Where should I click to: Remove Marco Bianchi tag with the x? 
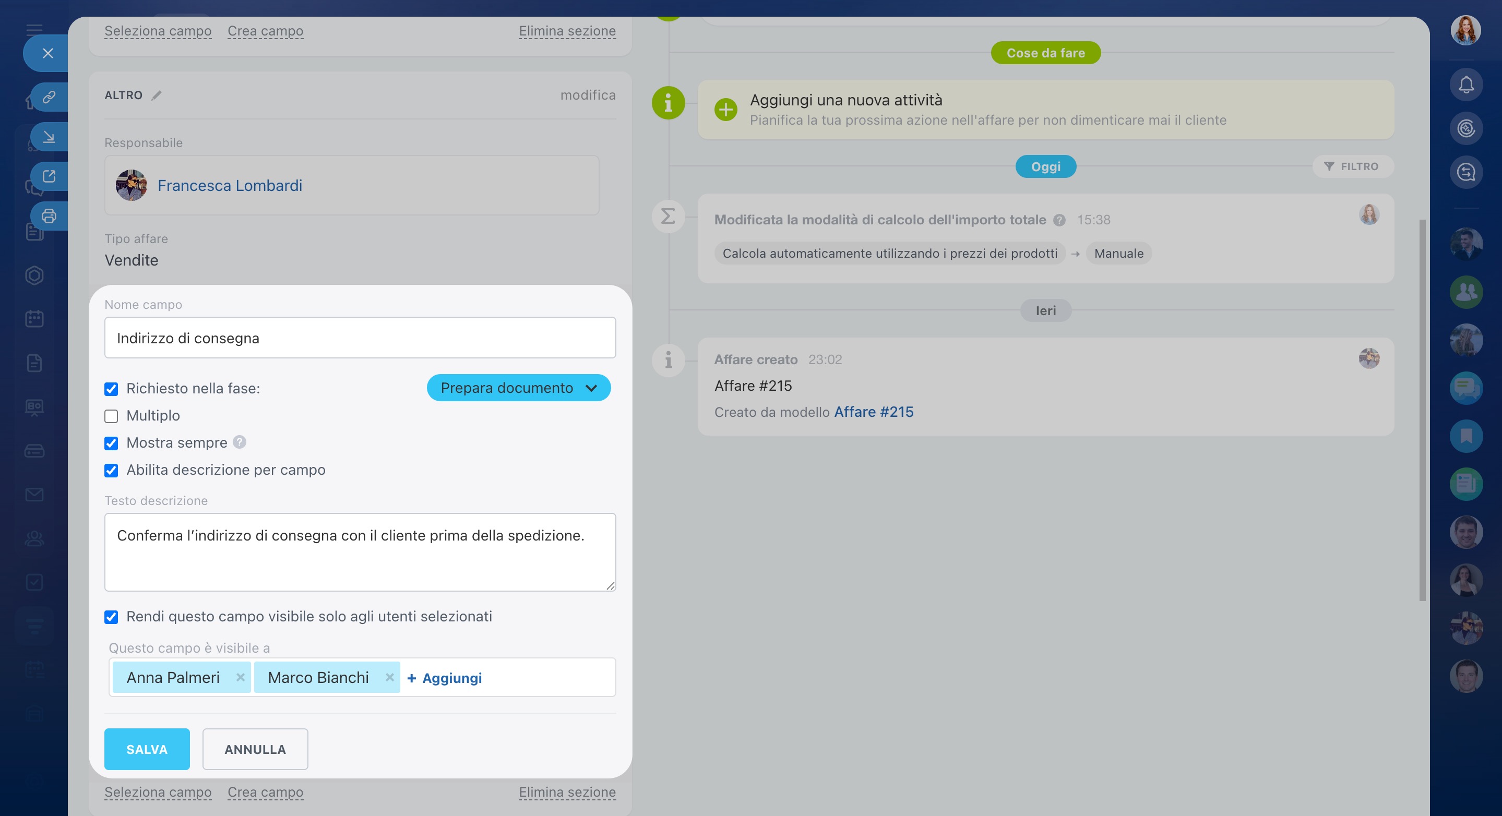(x=389, y=677)
